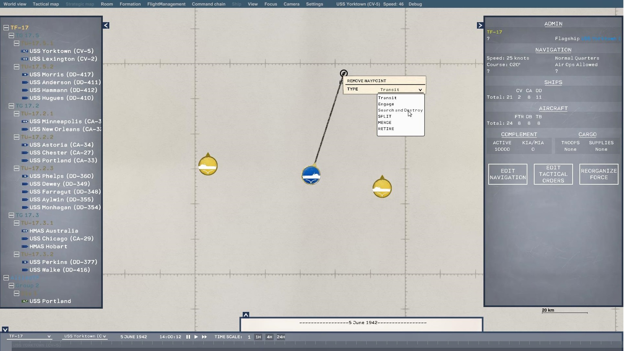The height and width of the screenshot is (351, 624).
Task: Collapse the right admin panel arrow
Action: [480, 25]
